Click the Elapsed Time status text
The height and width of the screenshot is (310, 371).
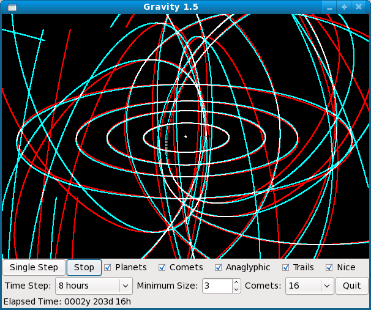click(67, 301)
